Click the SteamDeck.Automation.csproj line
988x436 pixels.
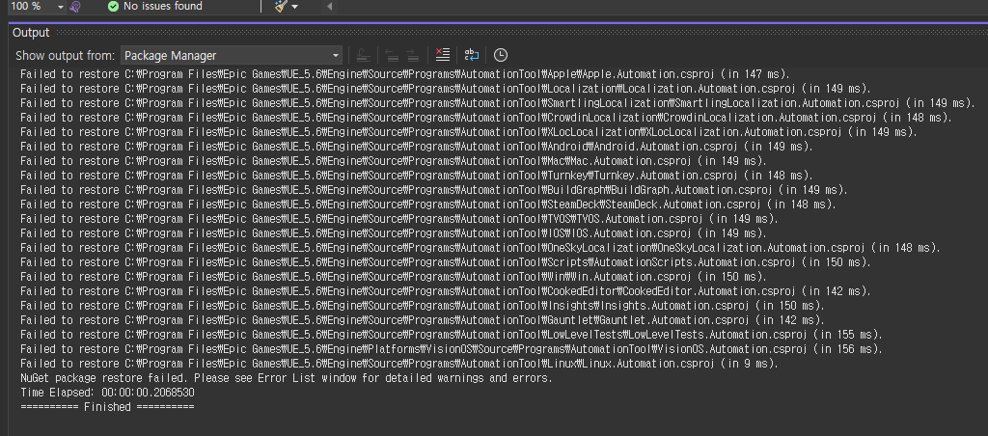coord(427,204)
